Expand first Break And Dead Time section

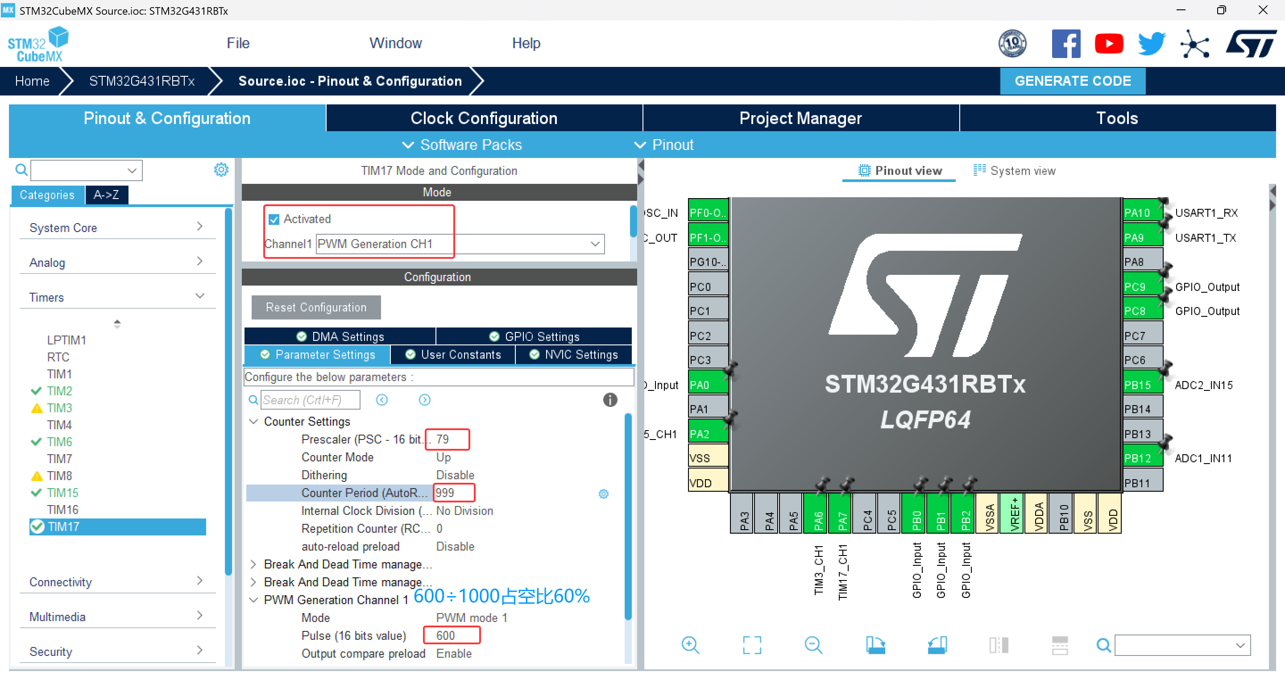click(x=254, y=564)
